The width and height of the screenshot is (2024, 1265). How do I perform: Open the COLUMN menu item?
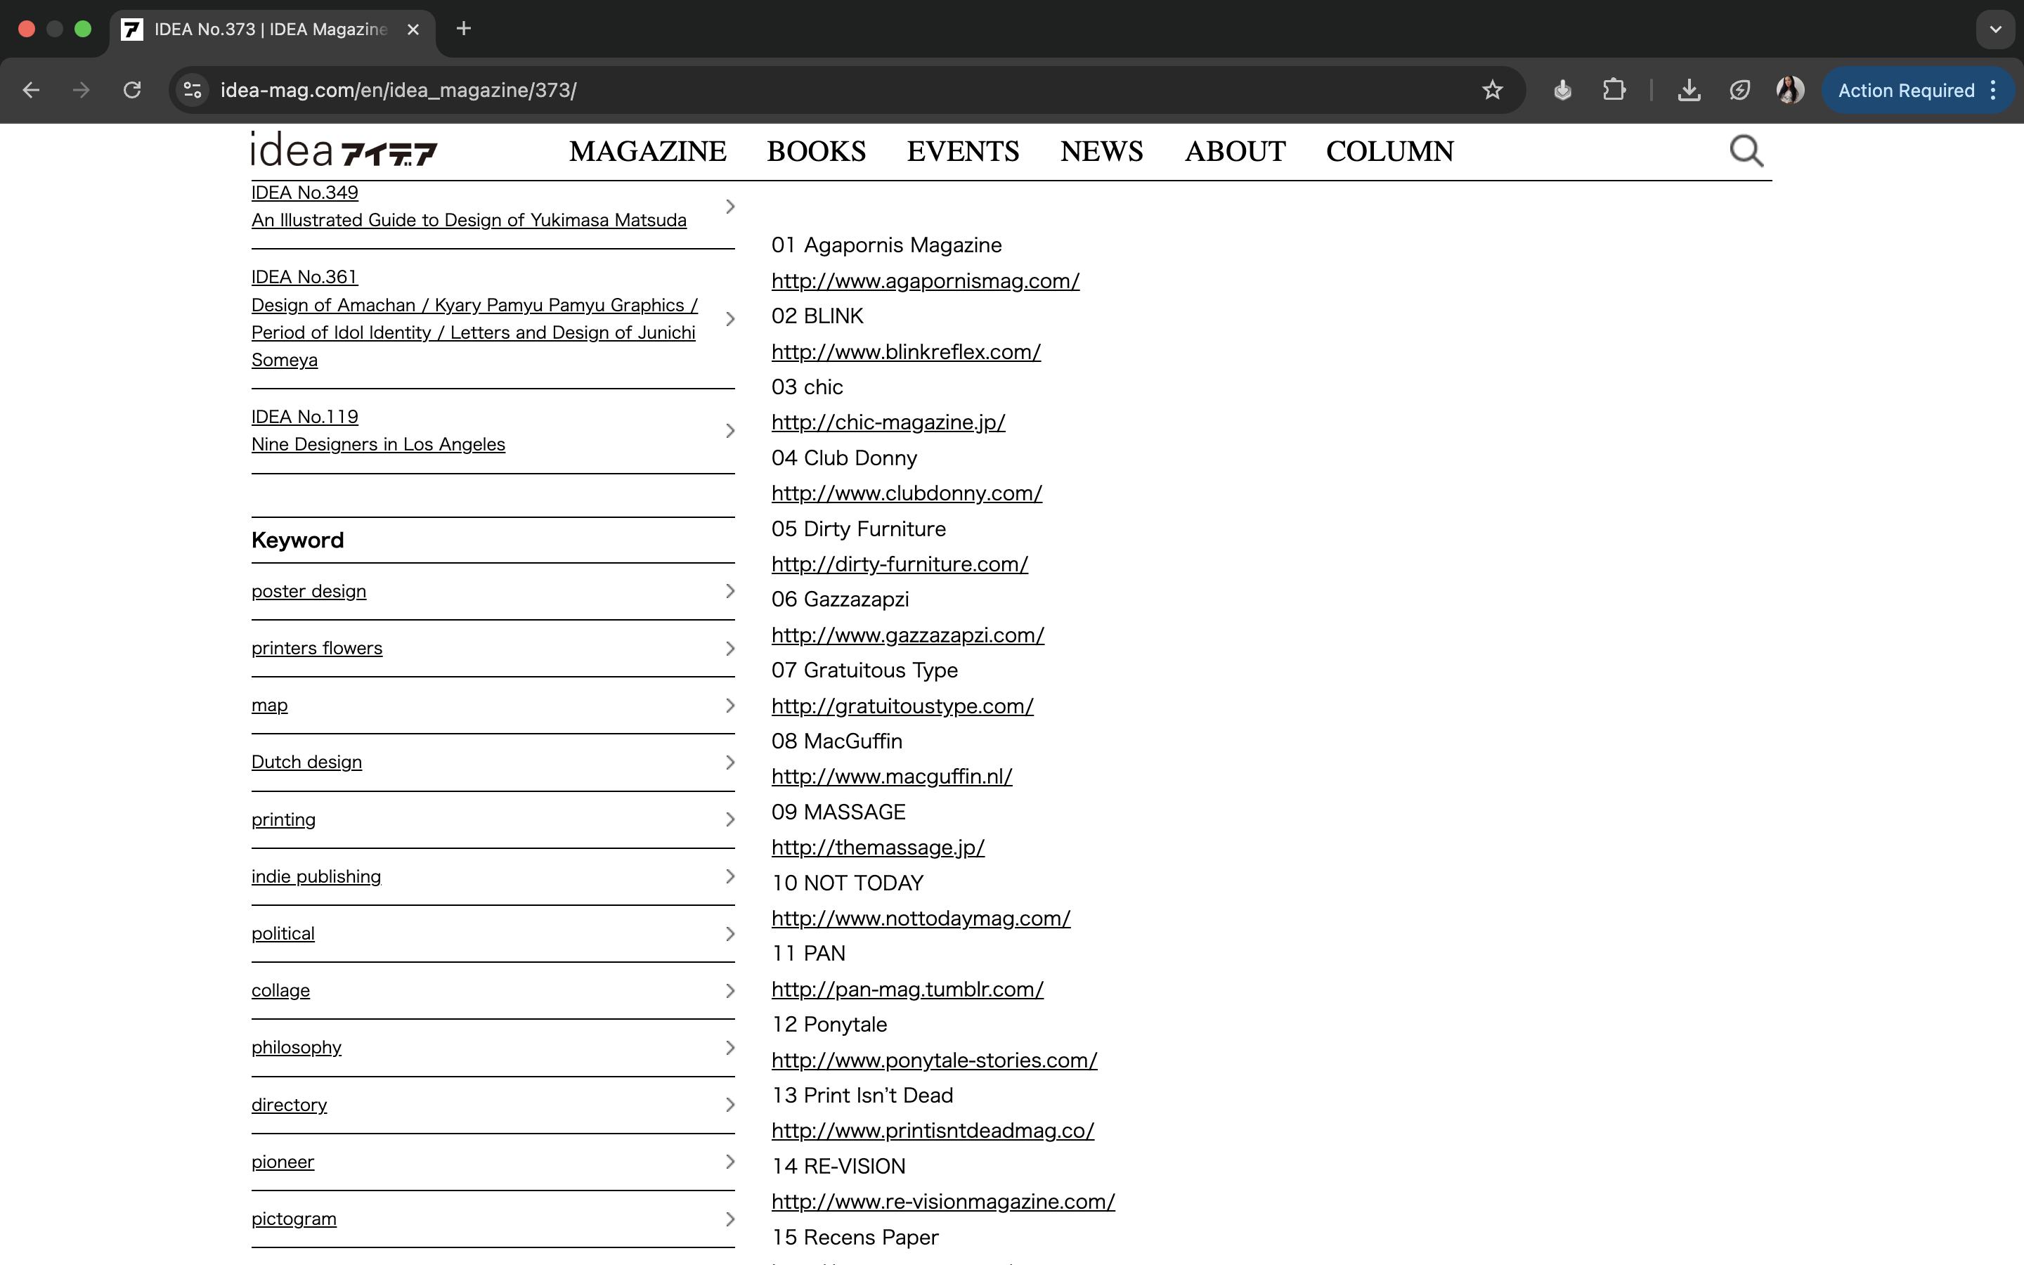(1389, 151)
